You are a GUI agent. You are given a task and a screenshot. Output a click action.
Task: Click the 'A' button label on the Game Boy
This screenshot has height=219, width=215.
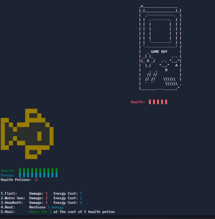click(x=176, y=65)
